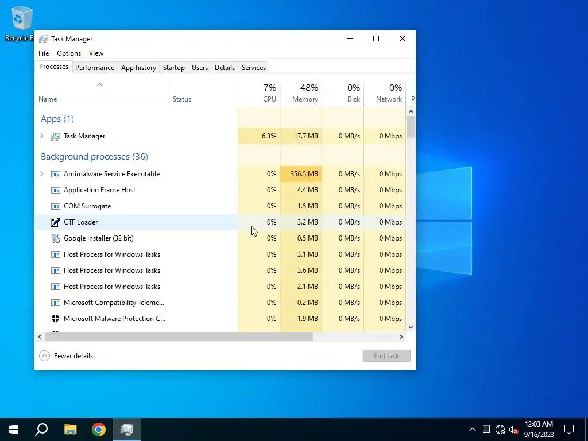The height and width of the screenshot is (441, 588).
Task: Click the Microsoft Compatibility Telemetry process icon
Action: point(56,303)
